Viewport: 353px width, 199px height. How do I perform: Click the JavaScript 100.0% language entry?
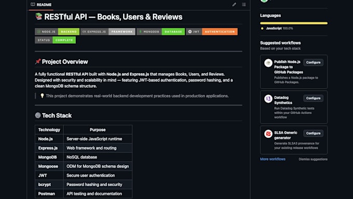coord(277,29)
